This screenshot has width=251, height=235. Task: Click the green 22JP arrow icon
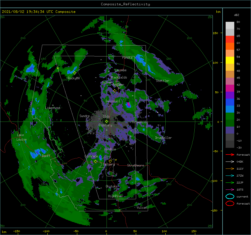(230, 182)
